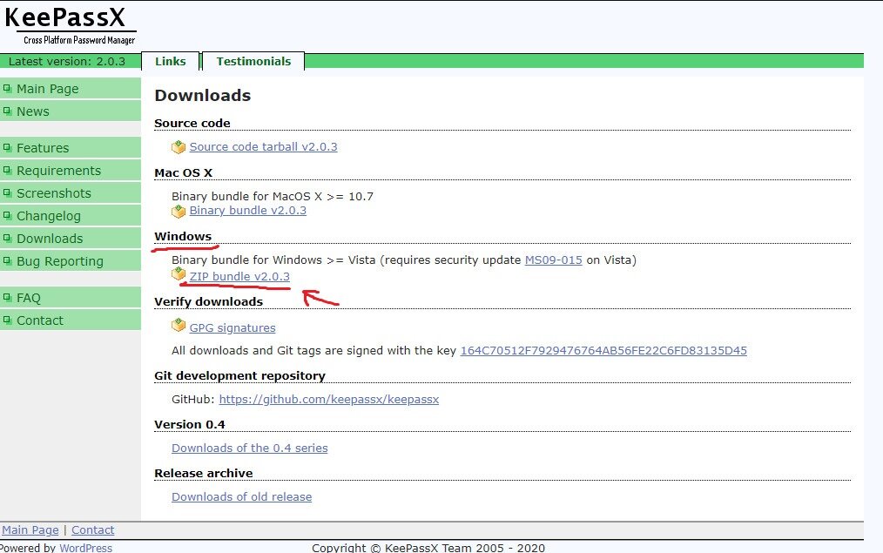
Task: Download Source code tarball v2.0.3
Action: 263,147
